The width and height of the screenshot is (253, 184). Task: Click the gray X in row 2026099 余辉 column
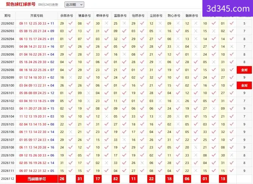click(x=71, y=77)
